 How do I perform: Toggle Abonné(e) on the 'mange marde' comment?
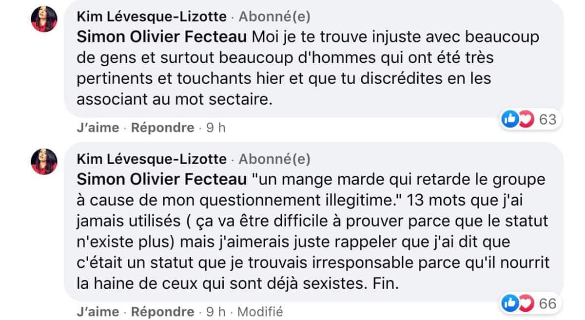(275, 159)
